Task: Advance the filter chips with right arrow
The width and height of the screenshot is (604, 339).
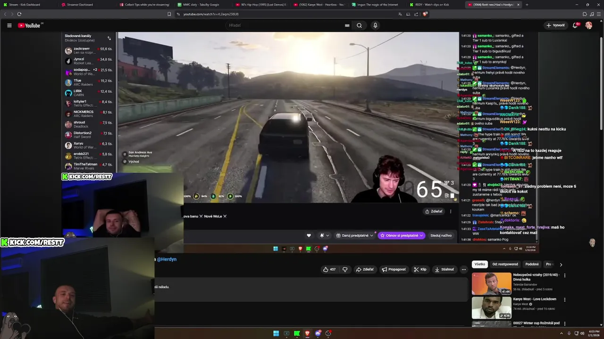Action: pos(561,265)
